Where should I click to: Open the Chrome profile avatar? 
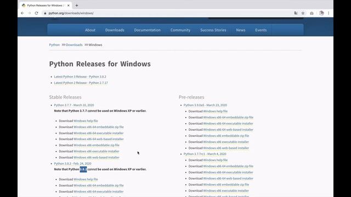[x=321, y=13]
